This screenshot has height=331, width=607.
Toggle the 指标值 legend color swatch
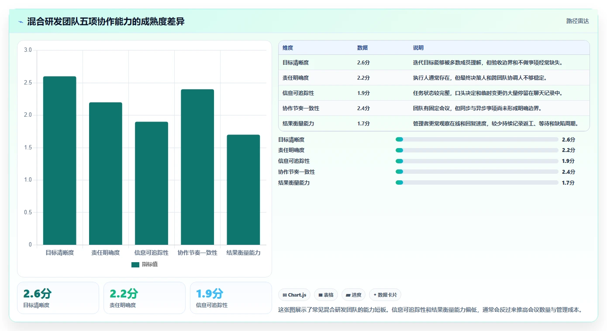tap(135, 264)
